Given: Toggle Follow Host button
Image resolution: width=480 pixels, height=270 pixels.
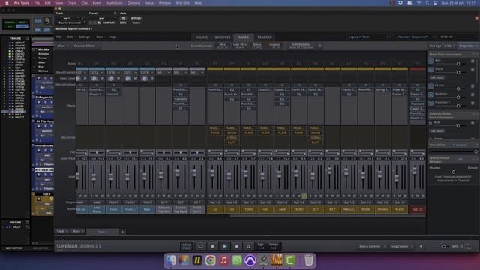Looking at the screenshot, I should [x=186, y=246].
